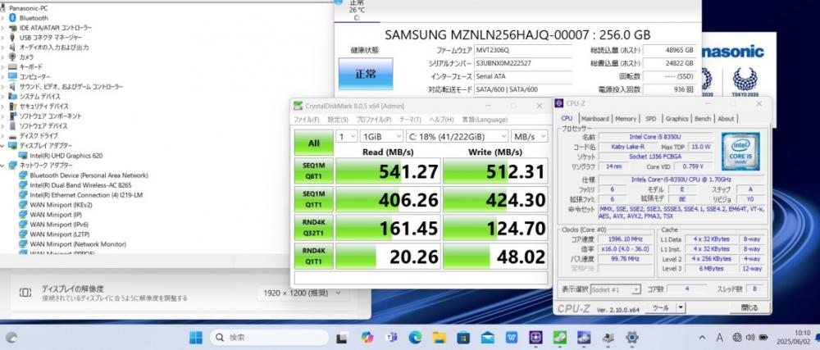Select the キーボード device category icon
The image size is (820, 350).
13,67
